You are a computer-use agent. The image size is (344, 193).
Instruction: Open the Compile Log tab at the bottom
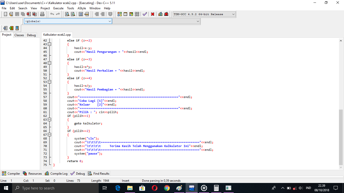tap(56, 173)
